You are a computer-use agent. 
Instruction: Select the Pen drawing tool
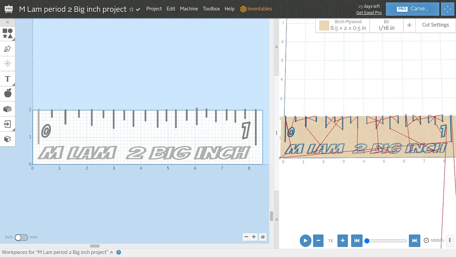[8, 49]
